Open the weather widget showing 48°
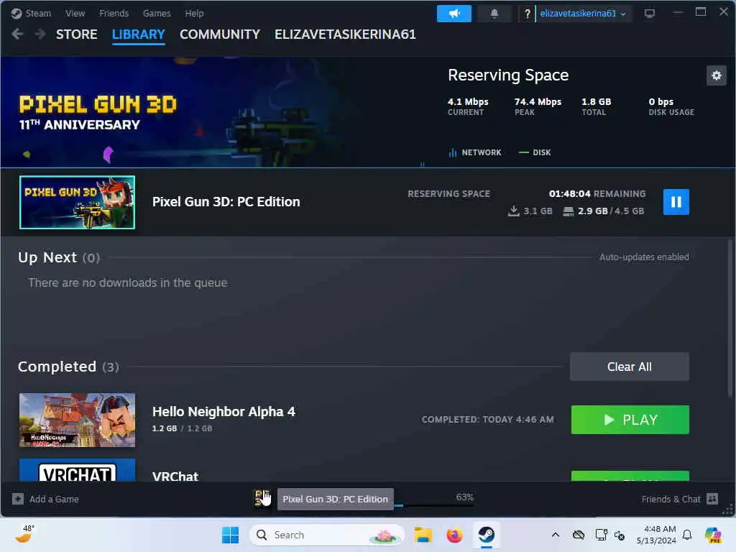This screenshot has width=736, height=552. 25,534
